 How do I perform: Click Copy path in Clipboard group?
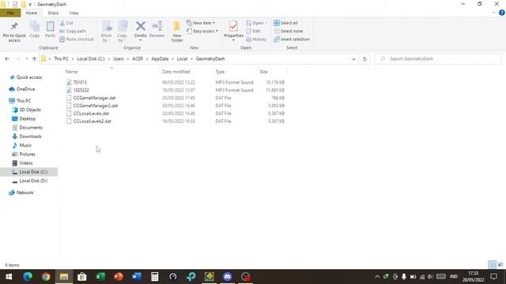click(73, 32)
